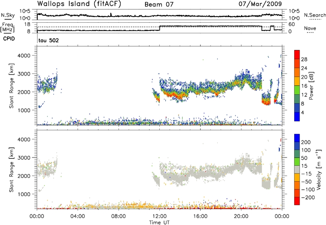Click the '20:00' time tick label

241,216
